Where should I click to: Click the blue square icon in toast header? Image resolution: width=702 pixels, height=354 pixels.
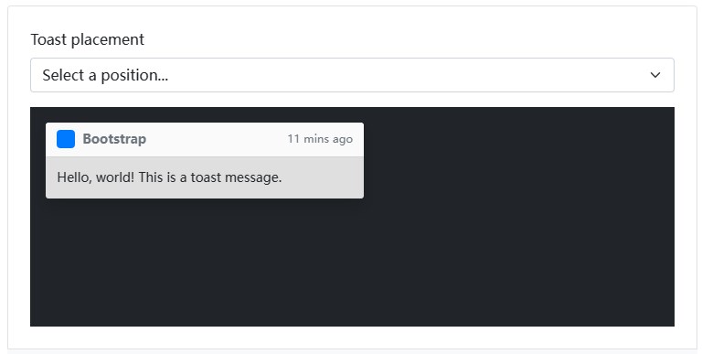pyautogui.click(x=66, y=139)
